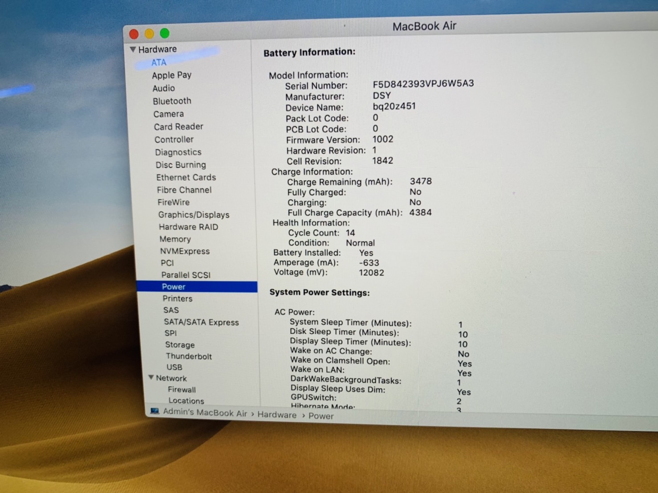Click the green zoom window button
Screen dimensions: 658x493
pos(164,33)
